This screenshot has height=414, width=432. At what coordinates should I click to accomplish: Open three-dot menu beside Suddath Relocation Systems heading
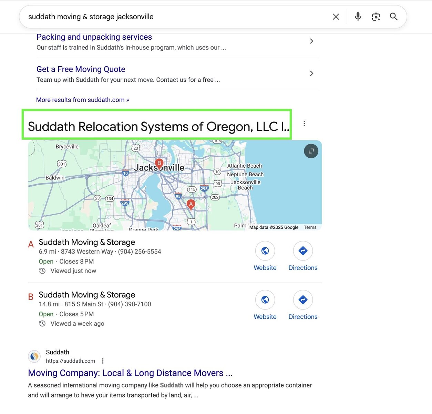pyautogui.click(x=304, y=124)
